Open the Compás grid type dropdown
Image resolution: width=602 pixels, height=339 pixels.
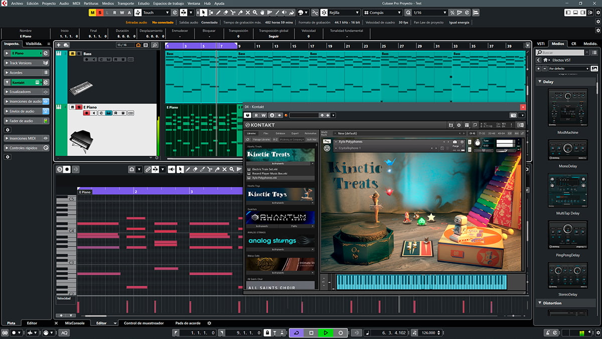382,13
